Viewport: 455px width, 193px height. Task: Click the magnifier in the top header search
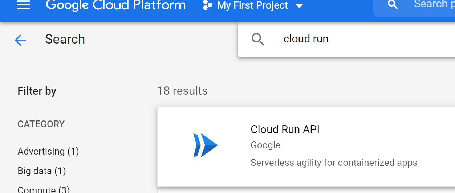393,4
